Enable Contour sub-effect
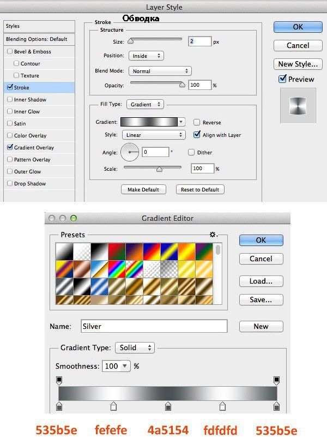The width and height of the screenshot is (327, 444). pyautogui.click(x=16, y=63)
